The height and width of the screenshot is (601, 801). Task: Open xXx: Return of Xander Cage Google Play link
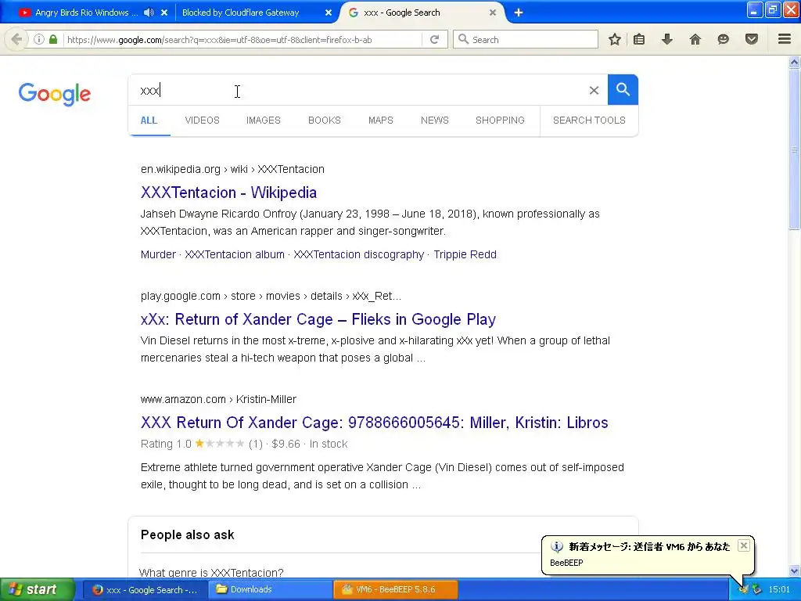pos(318,319)
